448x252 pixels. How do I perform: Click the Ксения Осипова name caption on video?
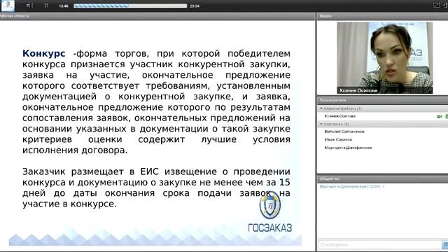pyautogui.click(x=358, y=90)
